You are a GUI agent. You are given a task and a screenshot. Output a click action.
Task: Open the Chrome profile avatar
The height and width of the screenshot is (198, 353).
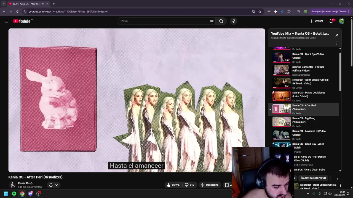tap(305, 12)
